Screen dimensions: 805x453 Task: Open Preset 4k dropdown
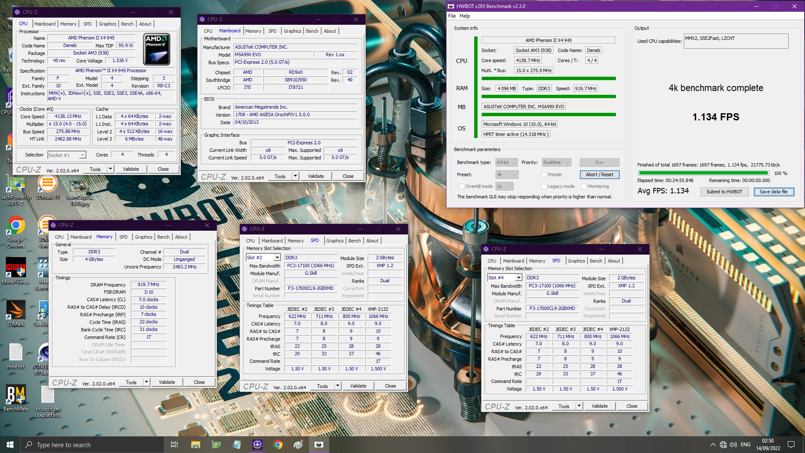tap(507, 174)
